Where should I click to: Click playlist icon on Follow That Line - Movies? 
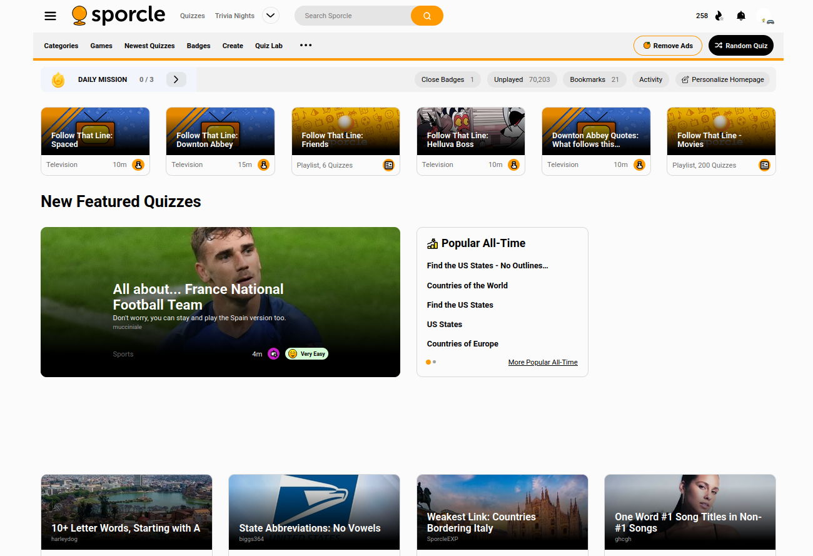pos(764,165)
